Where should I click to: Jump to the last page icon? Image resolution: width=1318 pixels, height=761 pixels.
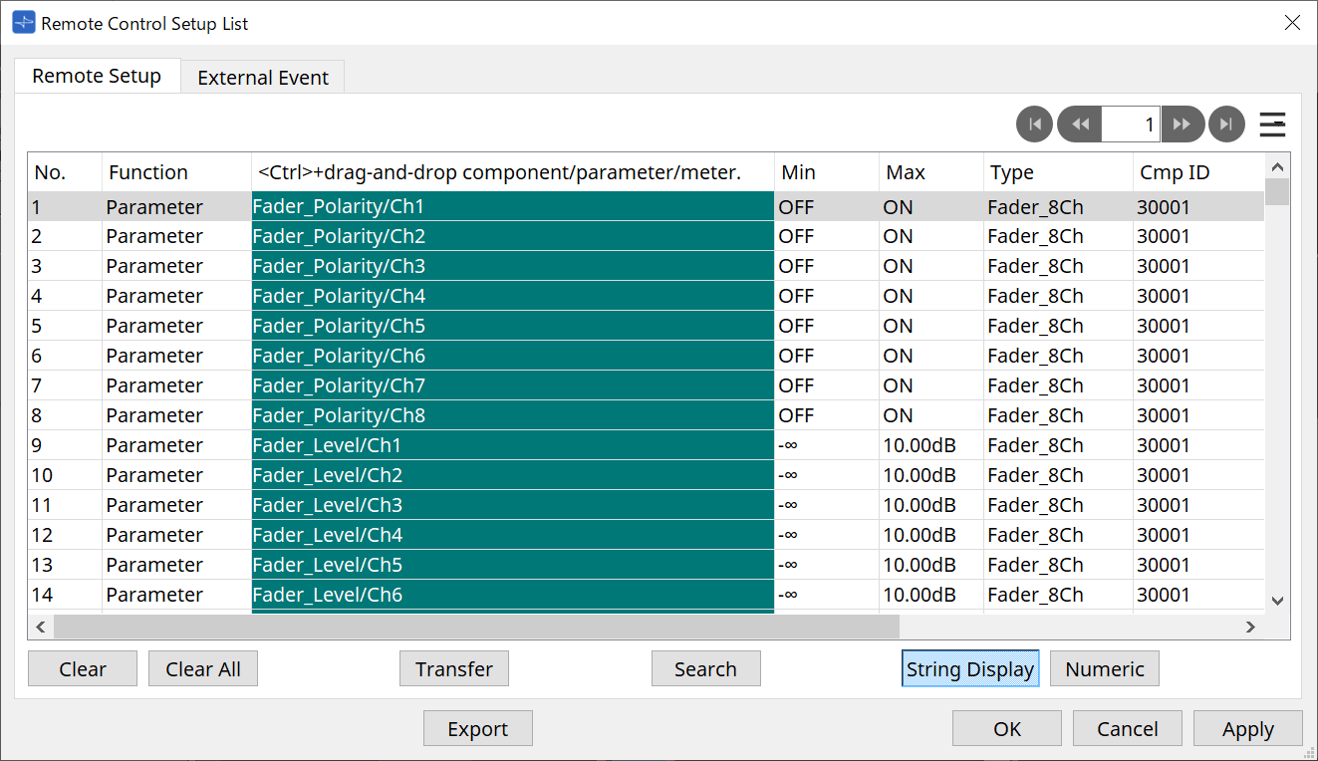[x=1226, y=125]
